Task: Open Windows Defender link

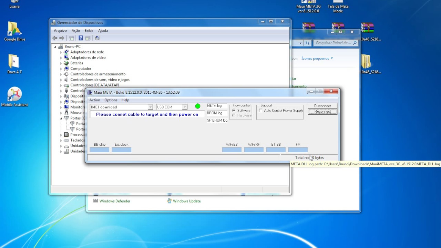Action: (x=115, y=201)
